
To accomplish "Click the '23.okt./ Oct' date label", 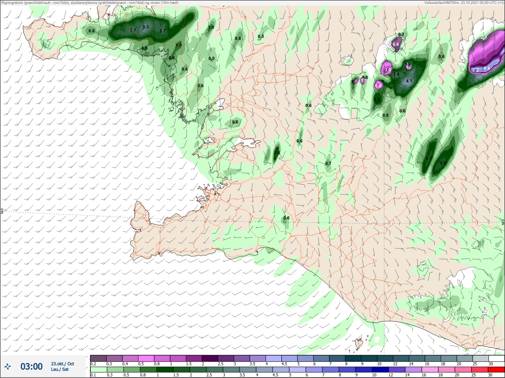I will tap(62, 364).
